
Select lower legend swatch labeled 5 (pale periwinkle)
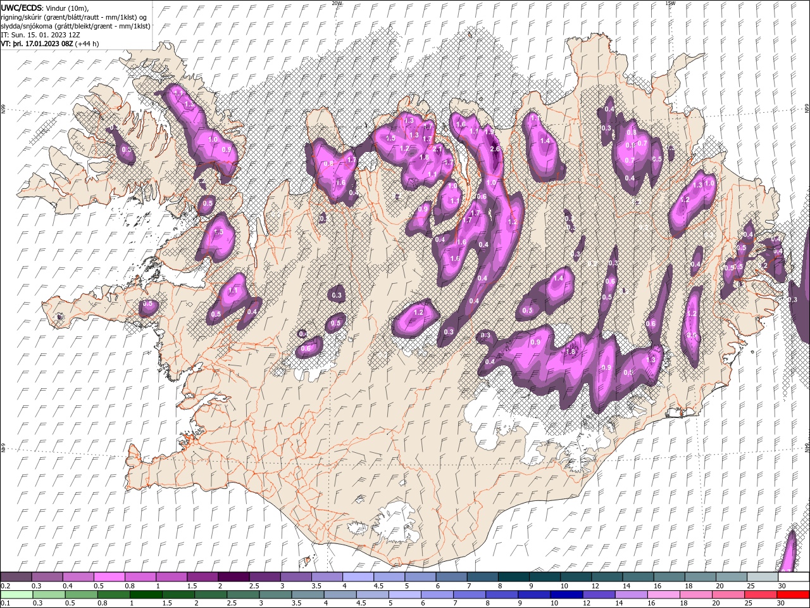(404, 595)
